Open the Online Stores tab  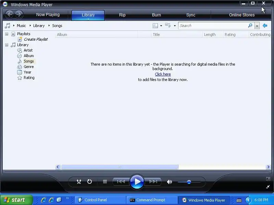click(x=242, y=15)
